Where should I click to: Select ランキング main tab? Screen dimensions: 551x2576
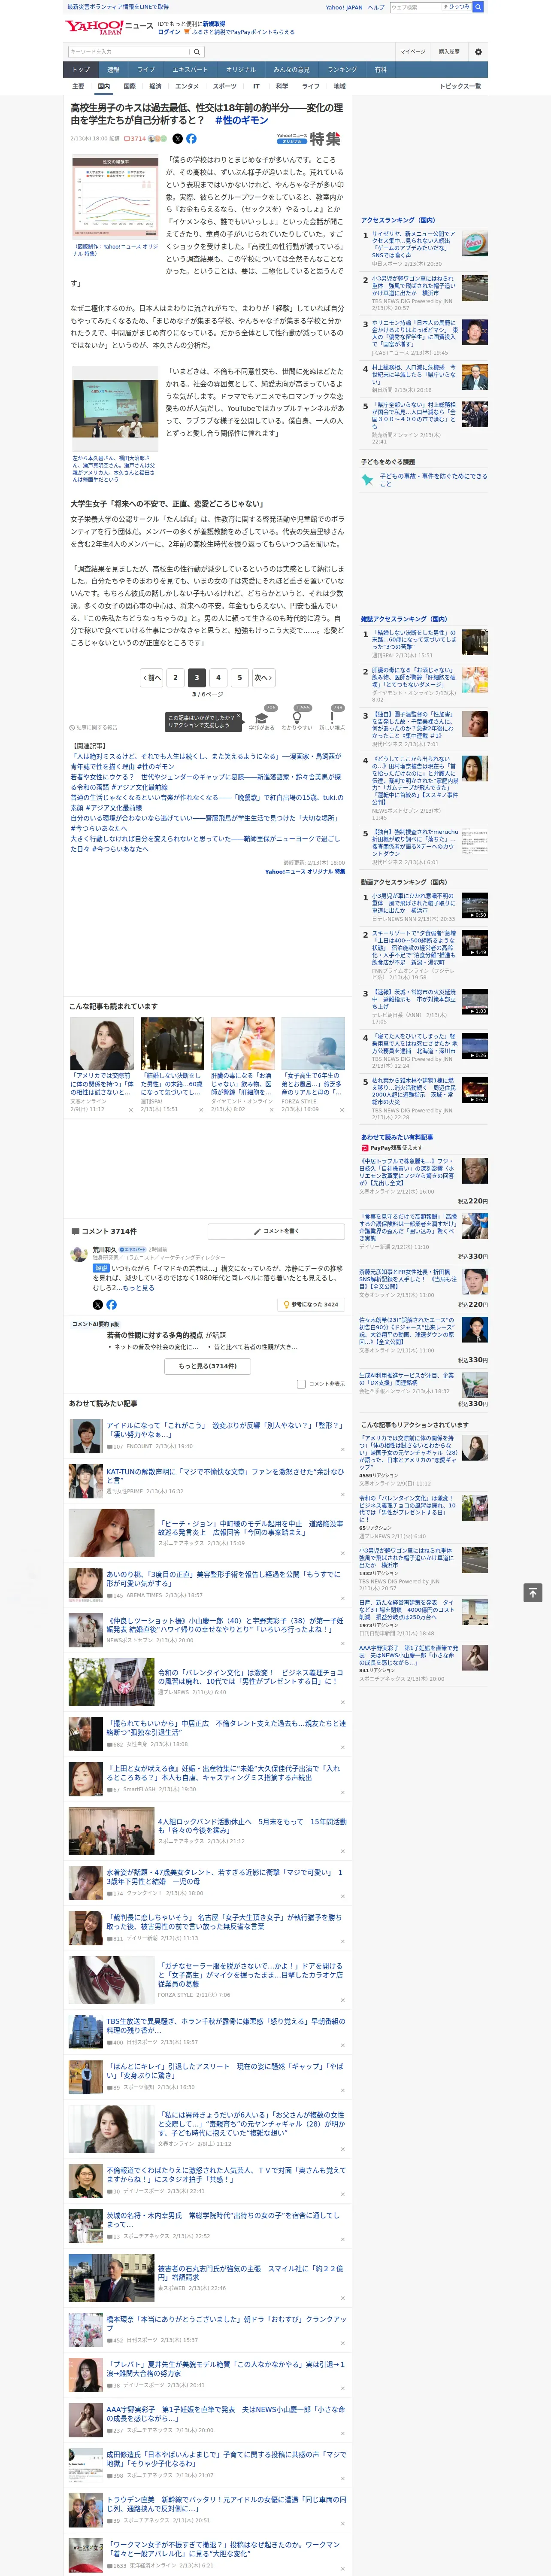(343, 70)
